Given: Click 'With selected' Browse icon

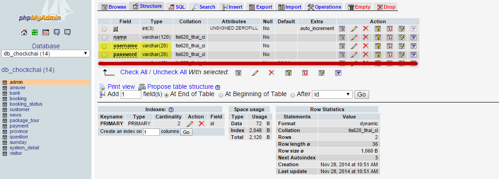Looking at the screenshot, I should 238,73.
